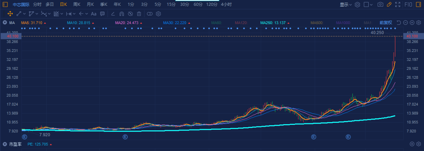Select the arrow annotation tool
The height and width of the screenshot is (151, 424).
(x=81, y=14)
